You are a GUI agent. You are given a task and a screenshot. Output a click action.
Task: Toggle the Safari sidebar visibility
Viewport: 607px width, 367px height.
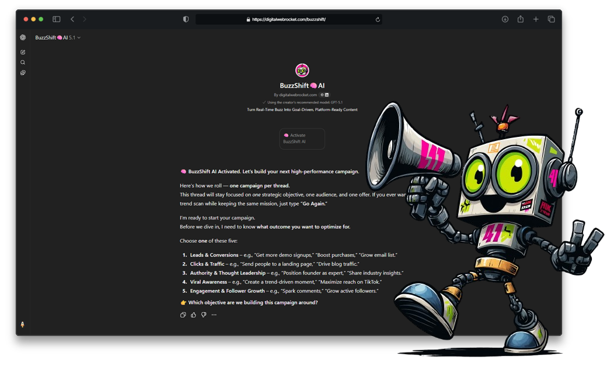[56, 19]
